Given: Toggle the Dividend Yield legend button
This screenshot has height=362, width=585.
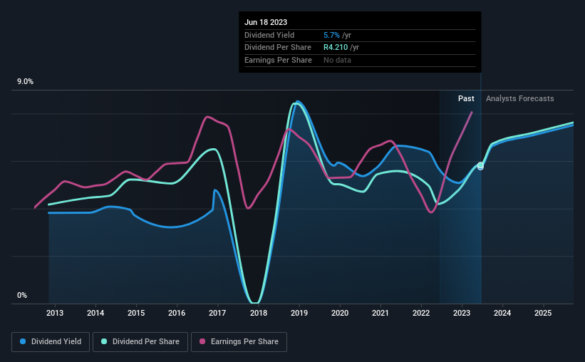Looking at the screenshot, I should click(51, 342).
